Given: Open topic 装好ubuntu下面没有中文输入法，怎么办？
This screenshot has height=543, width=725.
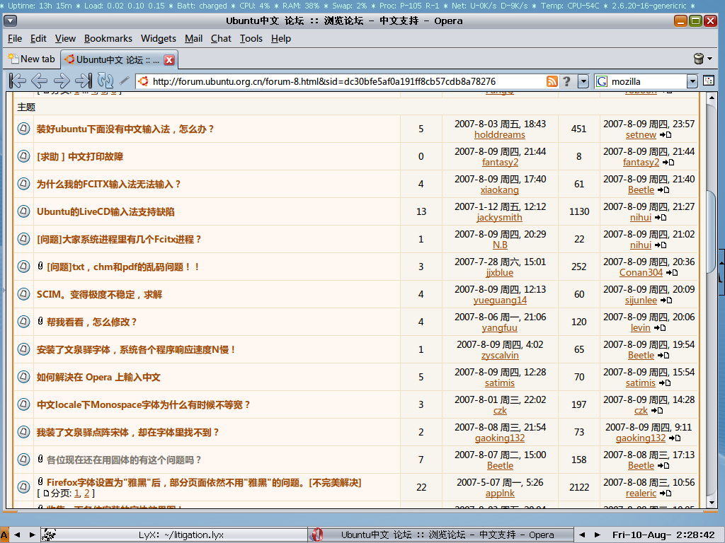Looking at the screenshot, I should coord(125,129).
